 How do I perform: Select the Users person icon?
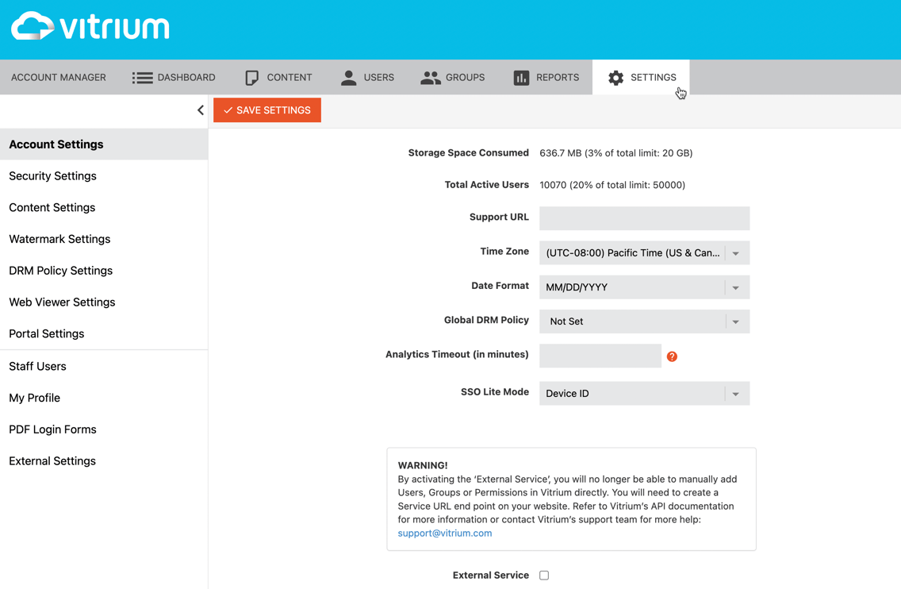[347, 77]
